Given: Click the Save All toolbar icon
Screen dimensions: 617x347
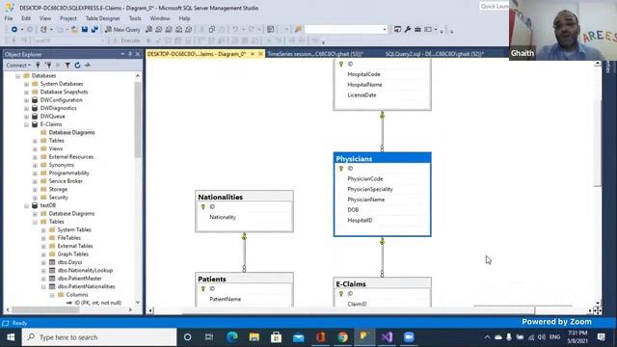Looking at the screenshot, I should 94,30.
